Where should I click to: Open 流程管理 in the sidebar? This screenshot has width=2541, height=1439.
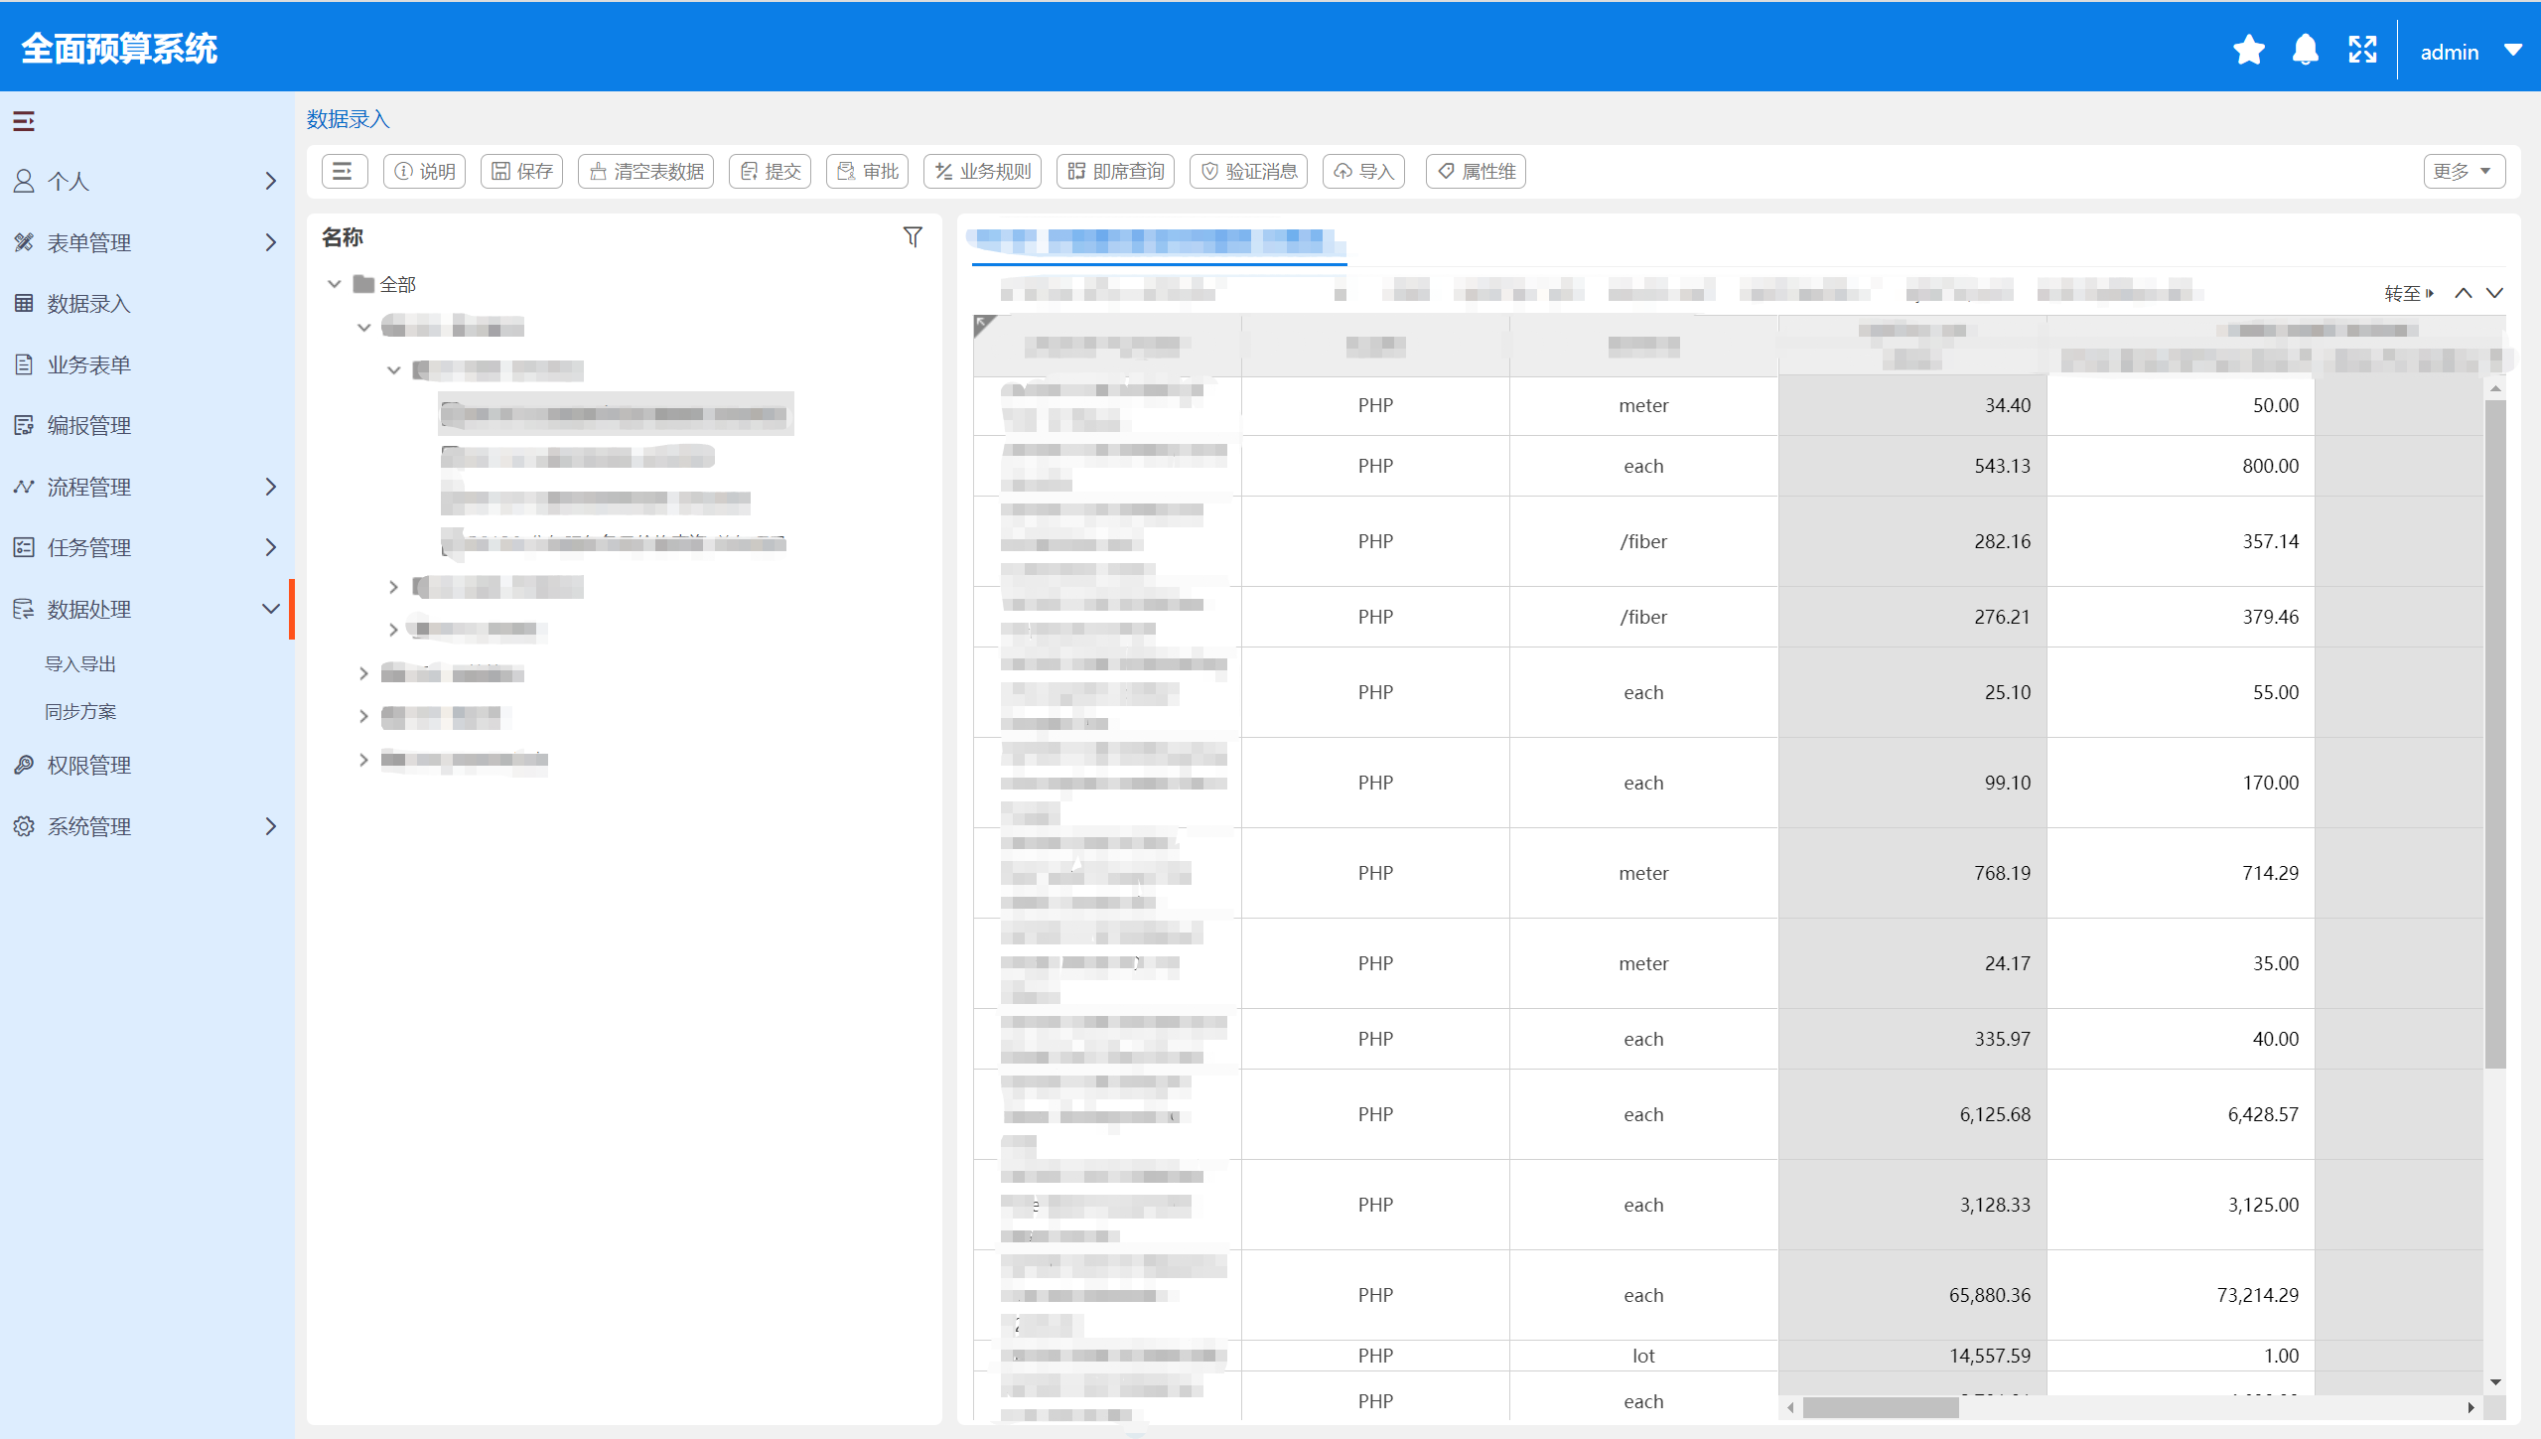147,487
